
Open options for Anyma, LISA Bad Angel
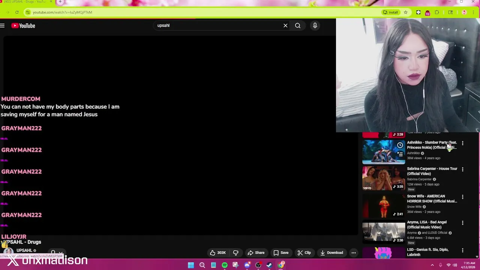pyautogui.click(x=462, y=223)
